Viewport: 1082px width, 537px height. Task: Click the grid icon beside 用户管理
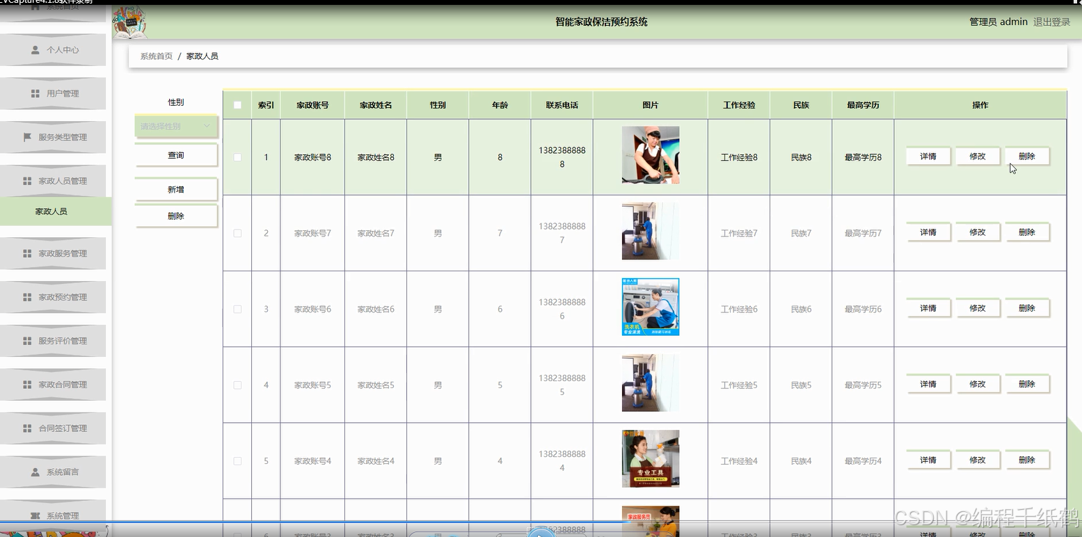(35, 94)
